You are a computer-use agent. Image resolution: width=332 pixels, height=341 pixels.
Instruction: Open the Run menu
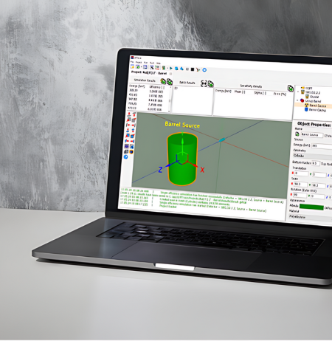click(146, 62)
